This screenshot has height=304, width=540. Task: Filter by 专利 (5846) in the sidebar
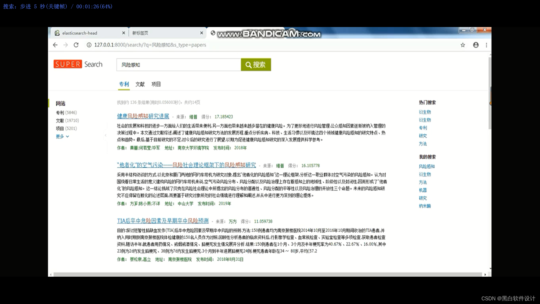point(66,113)
